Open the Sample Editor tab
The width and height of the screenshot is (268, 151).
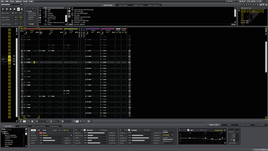pyautogui.click(x=260, y=125)
